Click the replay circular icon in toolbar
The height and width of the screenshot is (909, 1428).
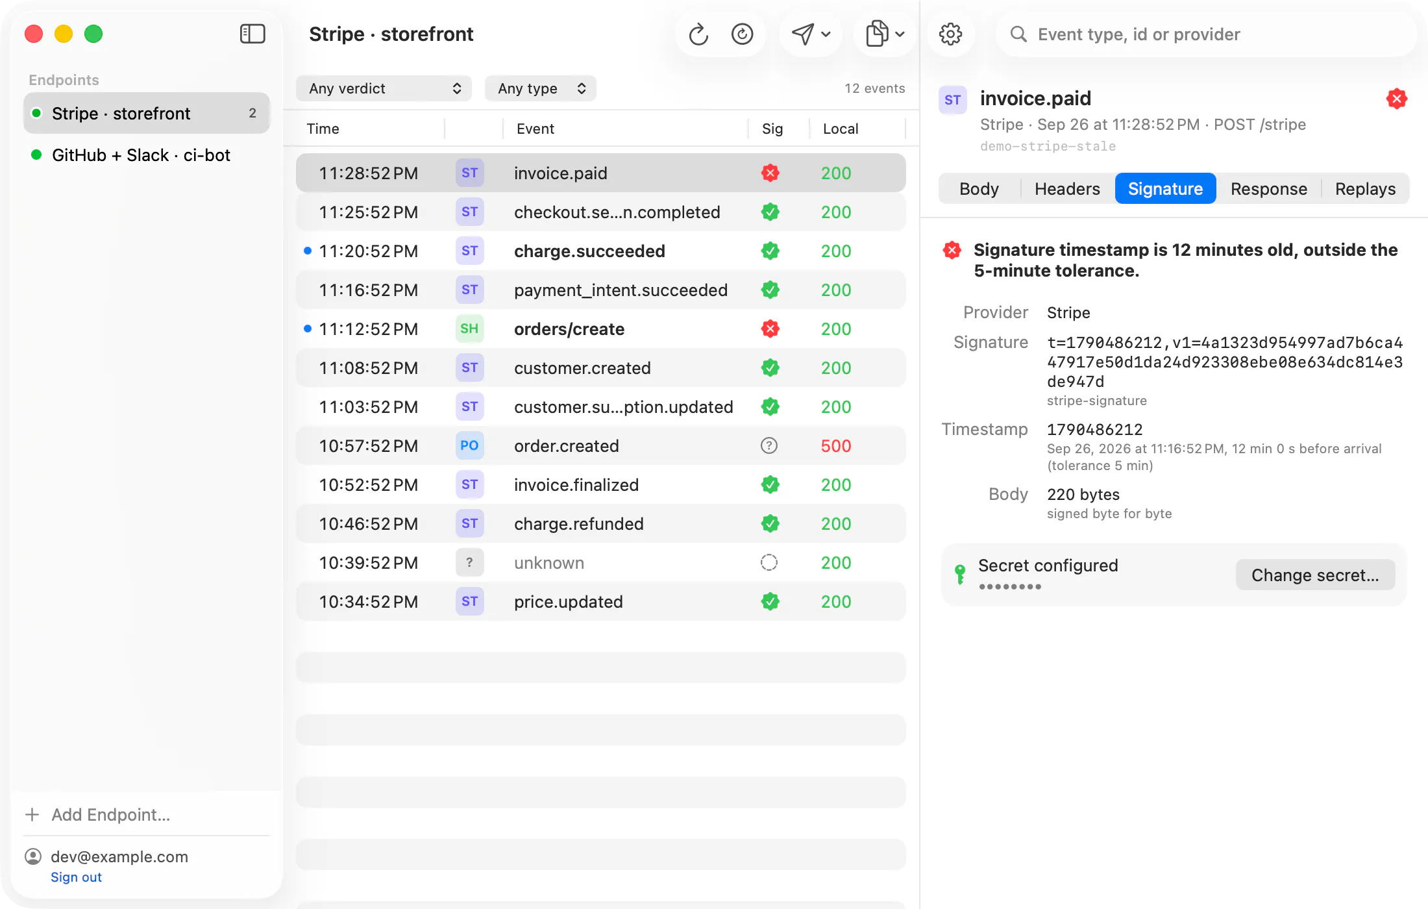click(x=742, y=34)
